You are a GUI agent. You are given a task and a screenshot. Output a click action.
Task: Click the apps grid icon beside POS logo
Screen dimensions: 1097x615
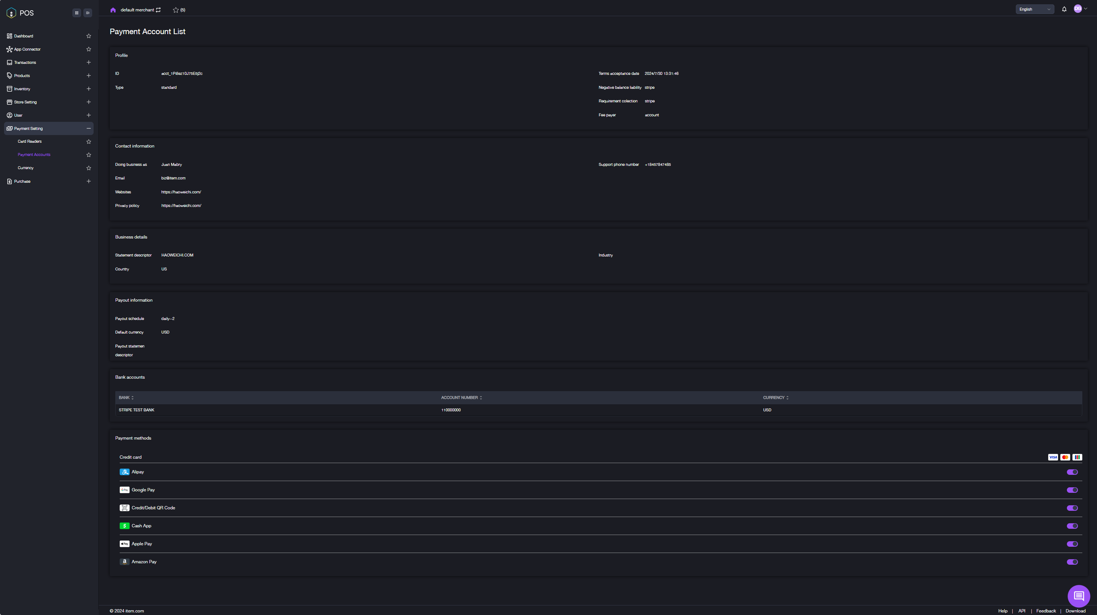tap(77, 13)
